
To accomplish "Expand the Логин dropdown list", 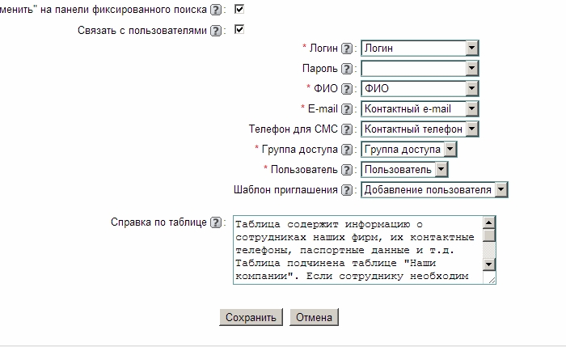I will point(472,49).
